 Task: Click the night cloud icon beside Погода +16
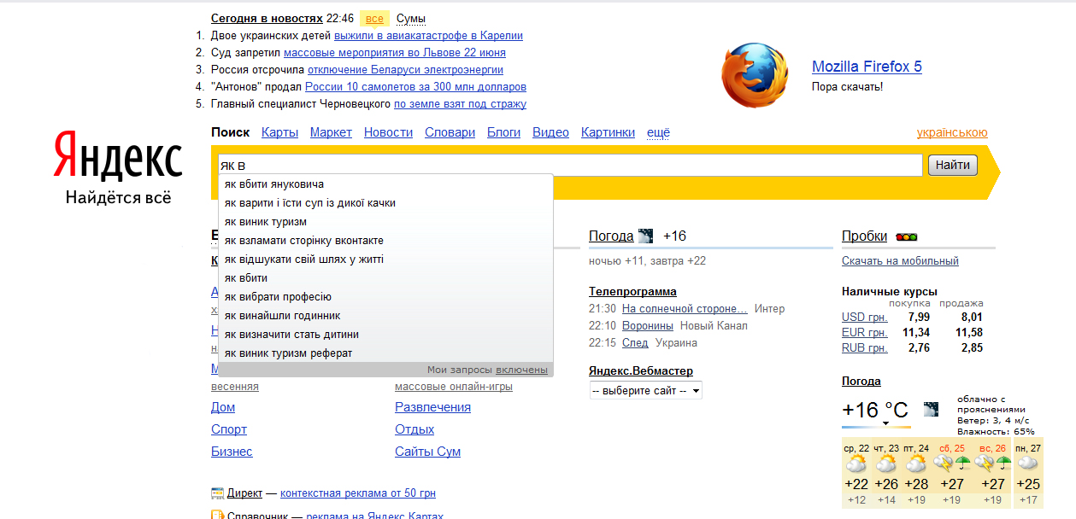(646, 236)
